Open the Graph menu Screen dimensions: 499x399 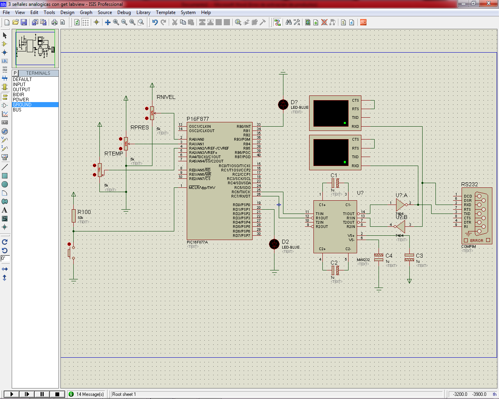point(86,12)
